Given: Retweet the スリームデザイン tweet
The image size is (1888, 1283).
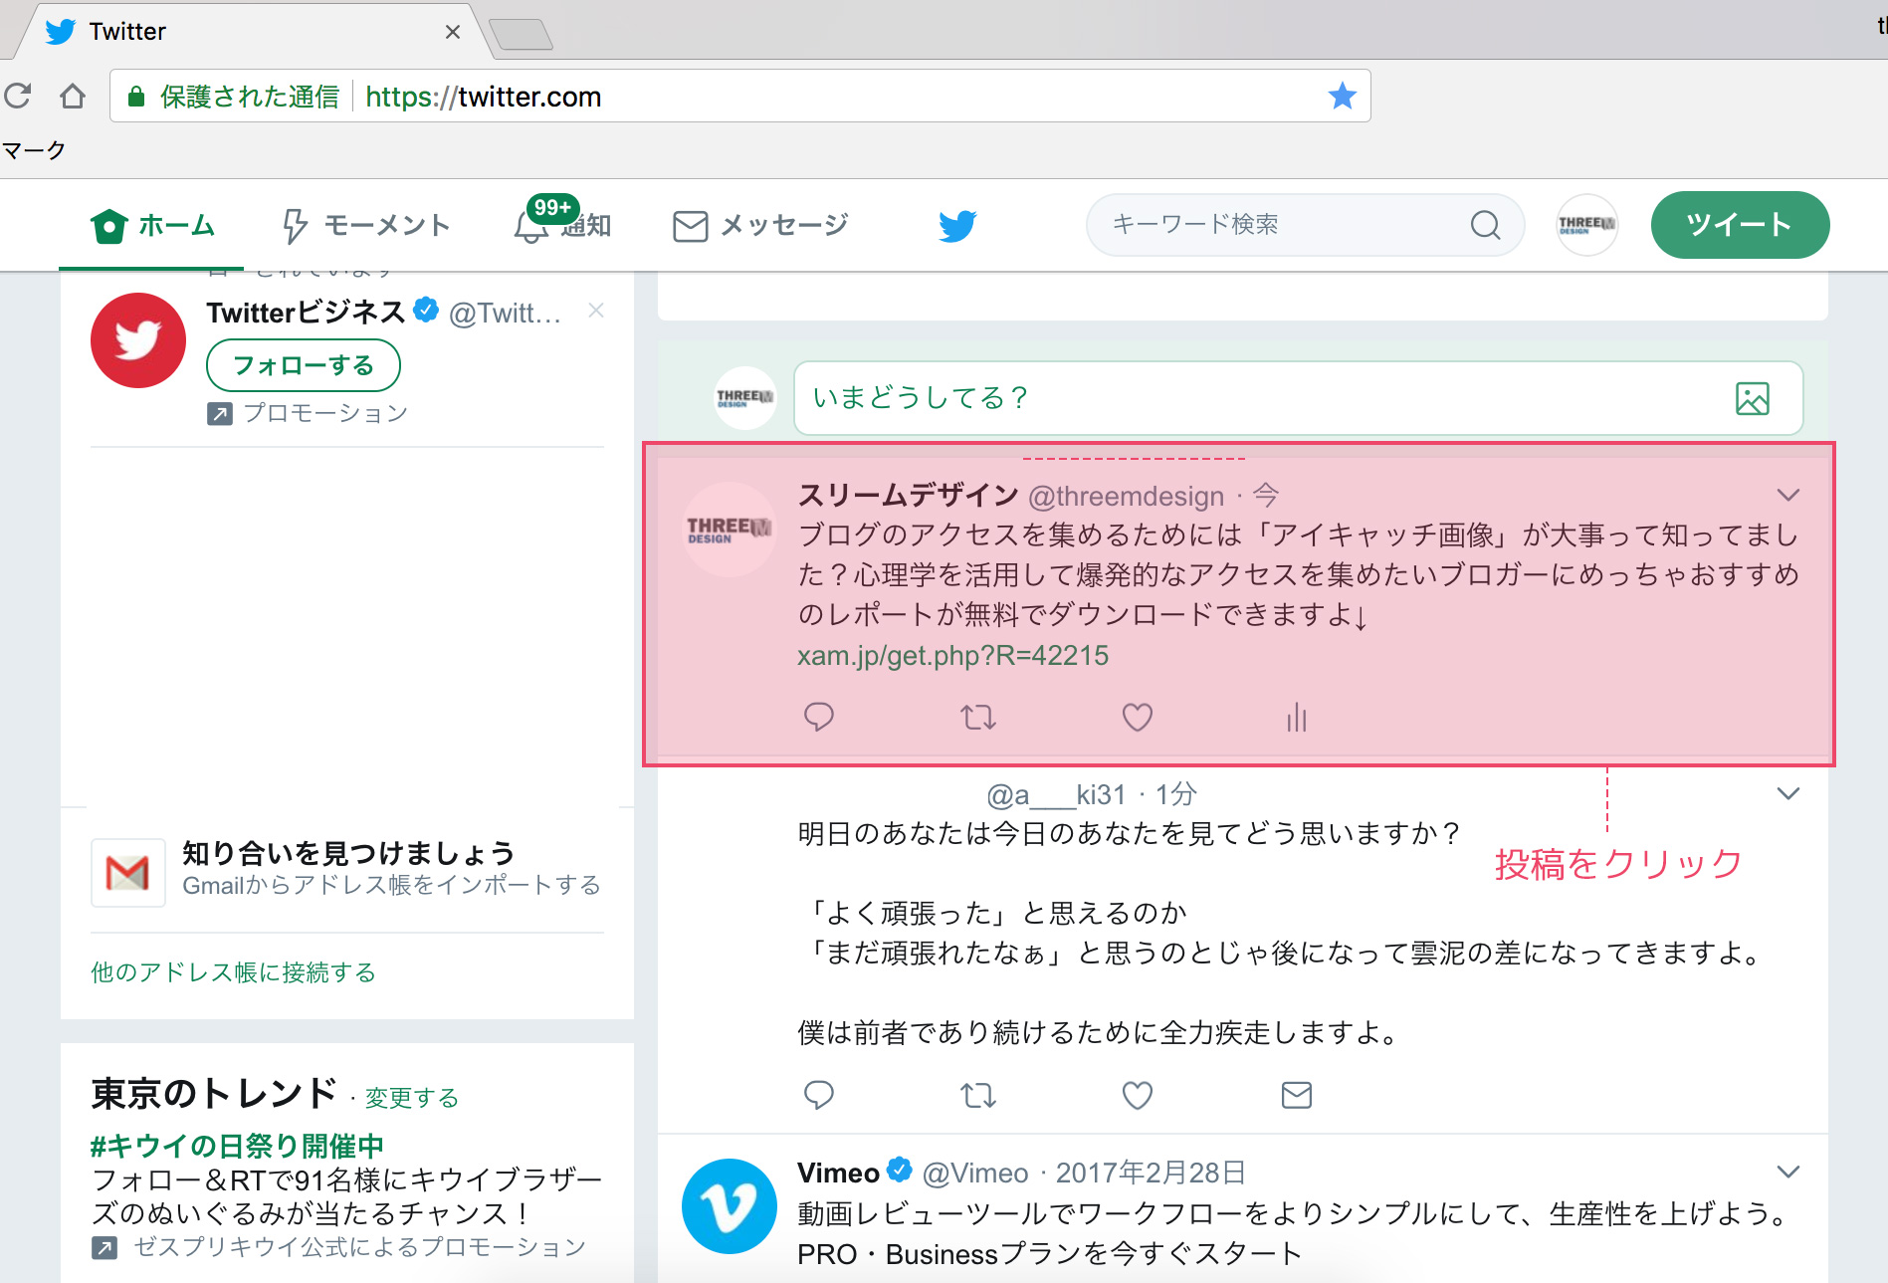Looking at the screenshot, I should [x=977, y=717].
